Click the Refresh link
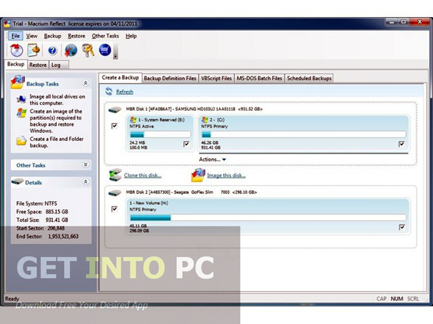 (125, 92)
